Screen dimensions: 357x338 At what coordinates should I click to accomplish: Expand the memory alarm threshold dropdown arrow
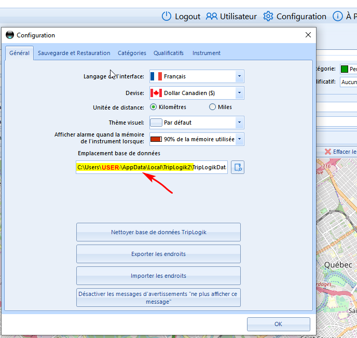point(240,139)
